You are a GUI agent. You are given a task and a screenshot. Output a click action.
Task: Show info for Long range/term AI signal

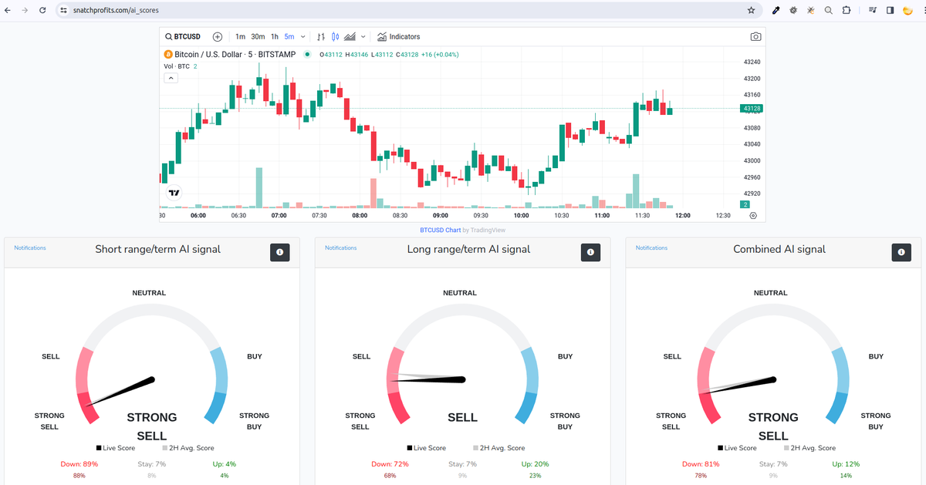(590, 252)
